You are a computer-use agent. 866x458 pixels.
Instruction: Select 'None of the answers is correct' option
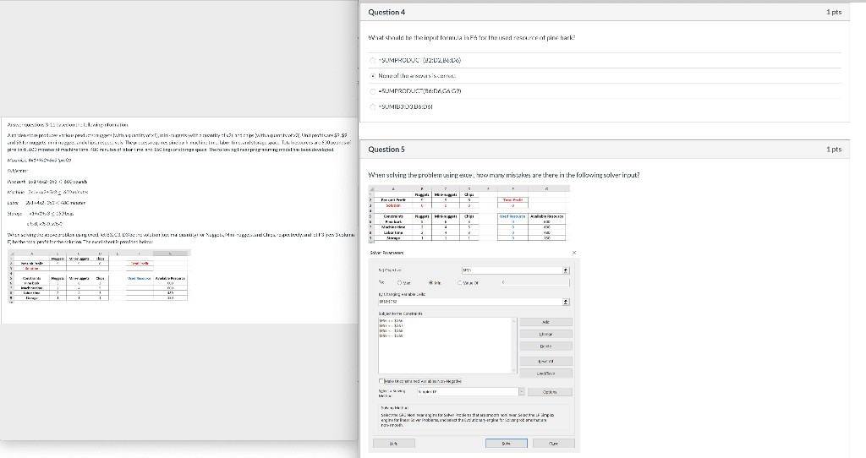click(373, 75)
